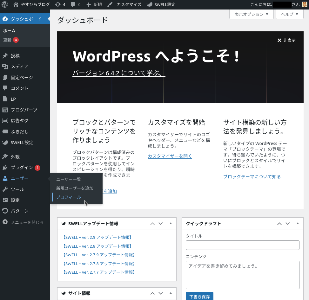Move the サイト情報 panel down
Image resolution: width=309 pixels, height=300 pixels.
point(161,293)
